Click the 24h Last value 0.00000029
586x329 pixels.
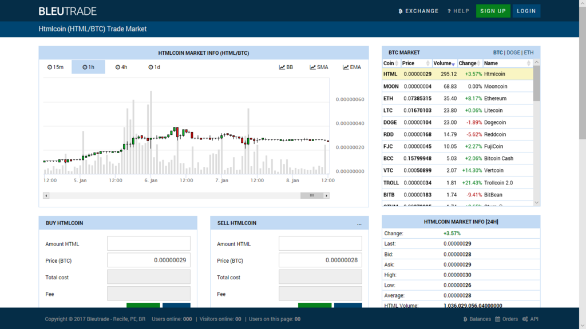[x=457, y=243]
